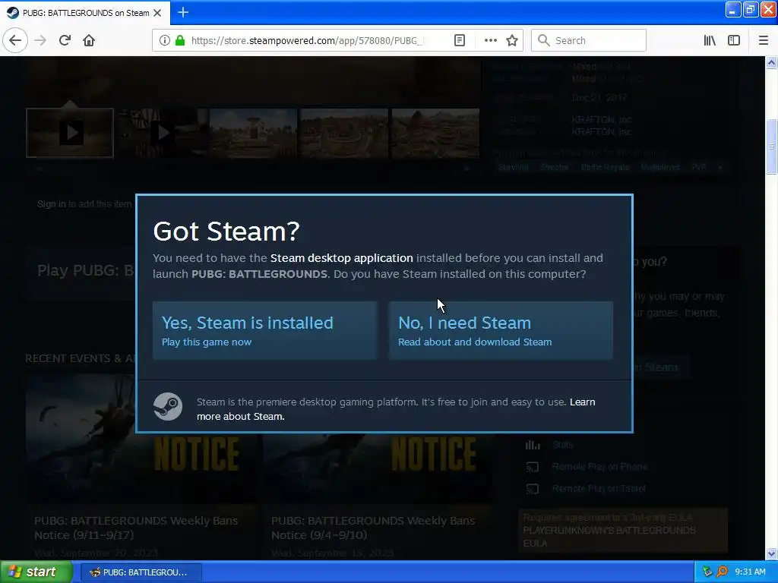
Task: Reload the current page
Action: 65,40
